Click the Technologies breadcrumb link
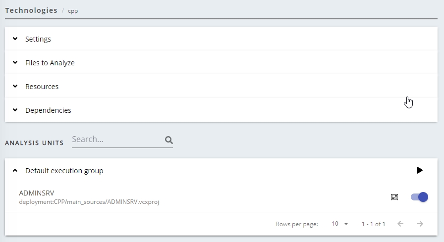The width and height of the screenshot is (444, 242). tap(31, 10)
